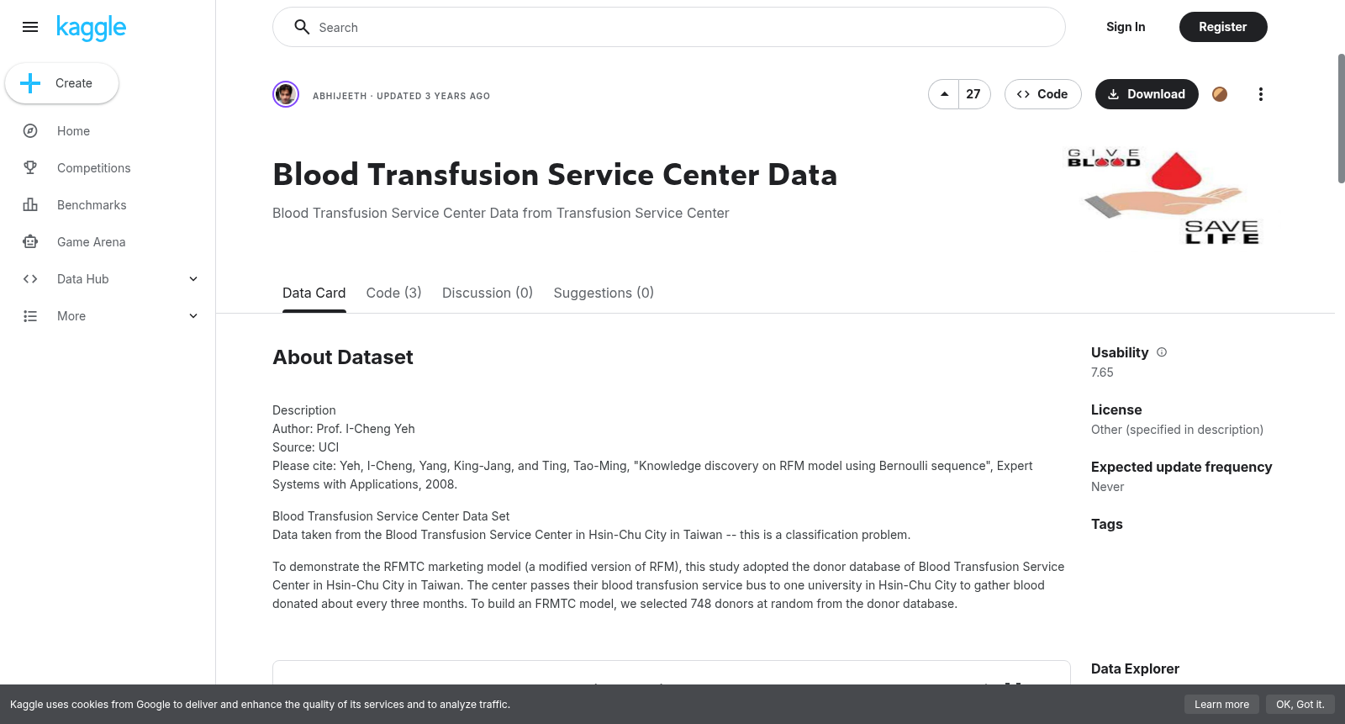The image size is (1345, 724).
Task: Click the Register button
Action: [x=1223, y=27]
